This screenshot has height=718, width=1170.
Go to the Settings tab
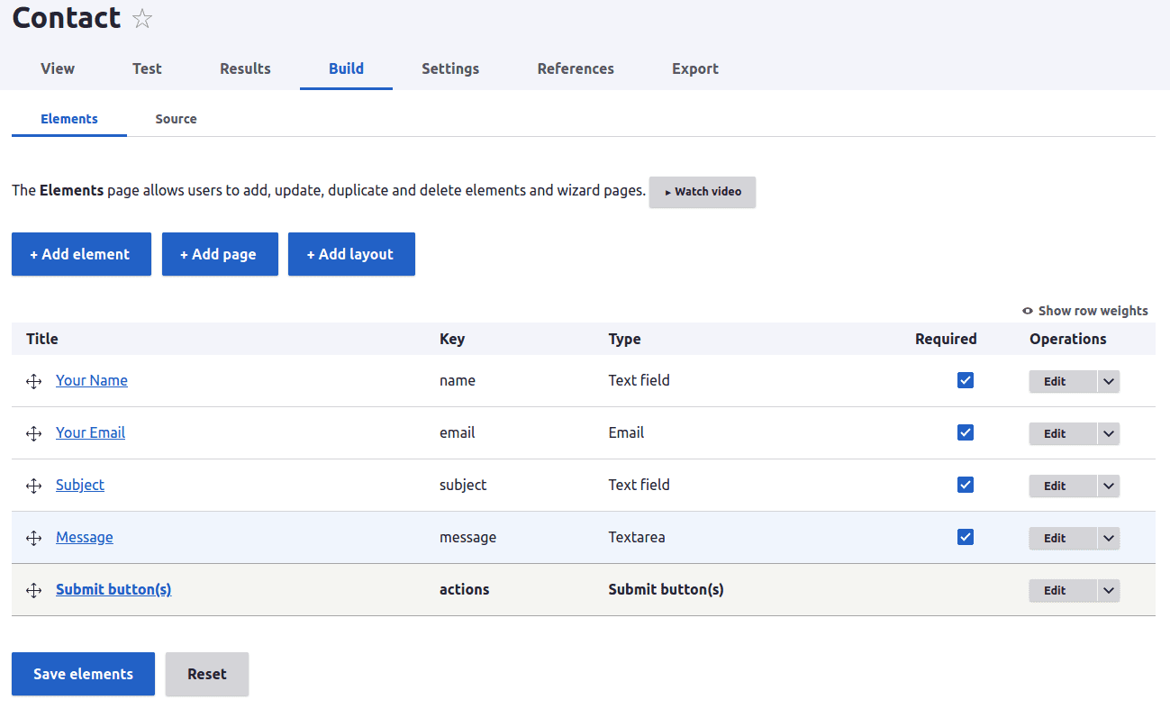pos(450,68)
